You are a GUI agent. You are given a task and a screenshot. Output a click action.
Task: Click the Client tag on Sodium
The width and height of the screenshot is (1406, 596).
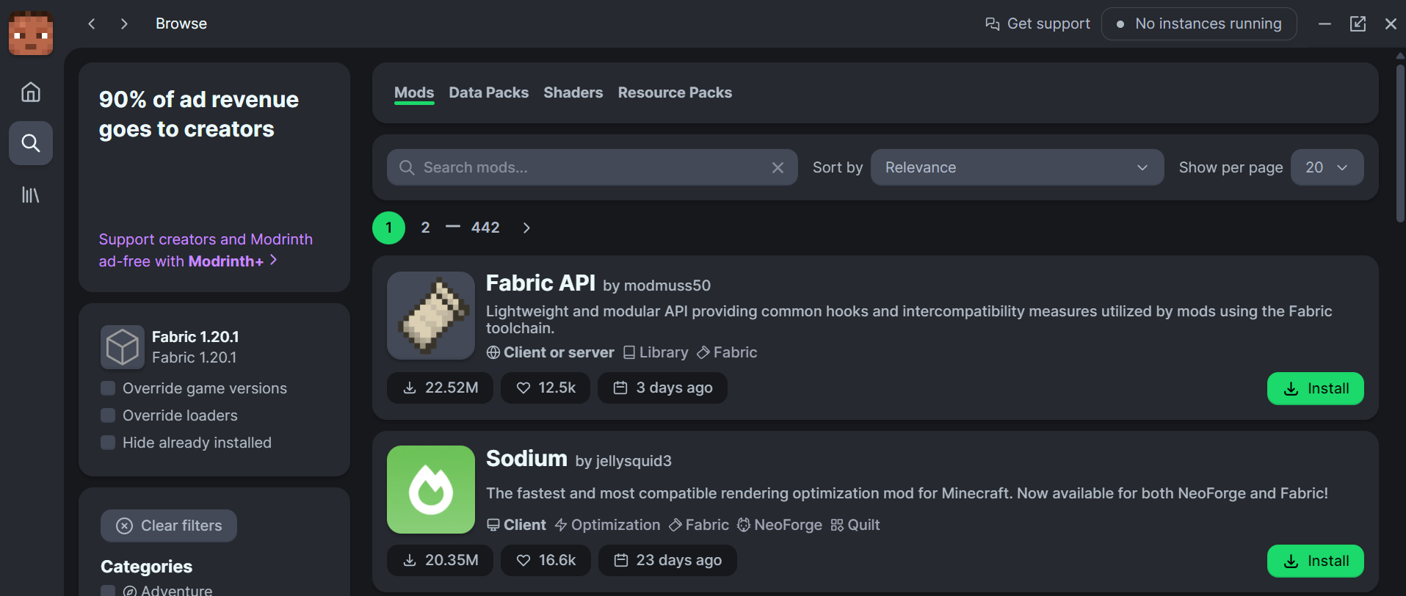coord(516,525)
